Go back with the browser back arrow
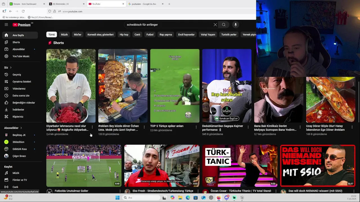 (10, 11)
